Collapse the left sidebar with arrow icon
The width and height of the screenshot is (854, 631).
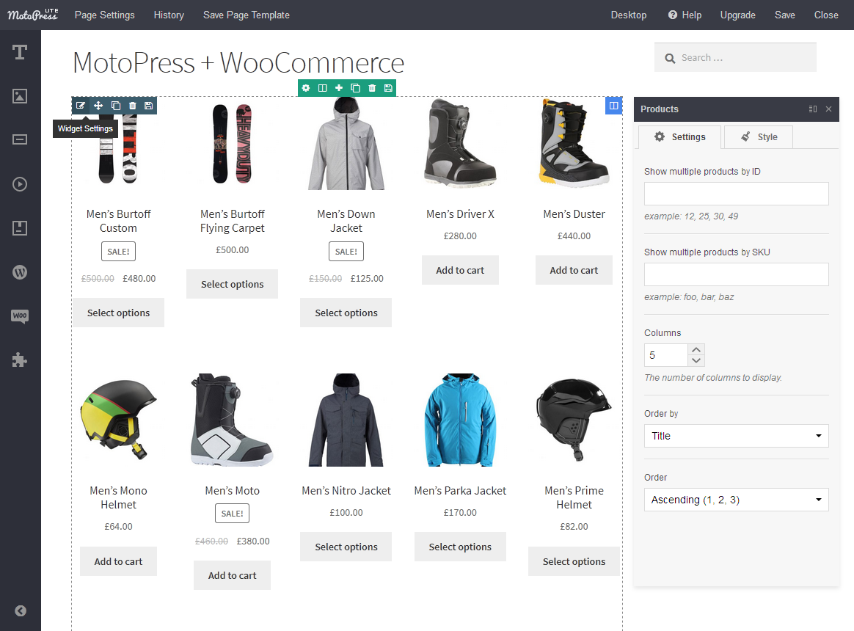(20, 611)
